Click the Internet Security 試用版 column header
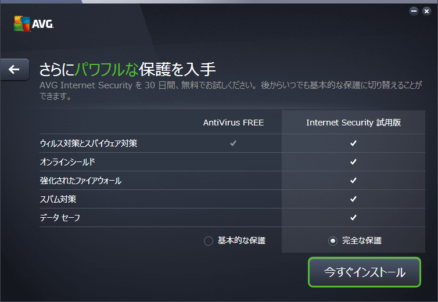 353,123
